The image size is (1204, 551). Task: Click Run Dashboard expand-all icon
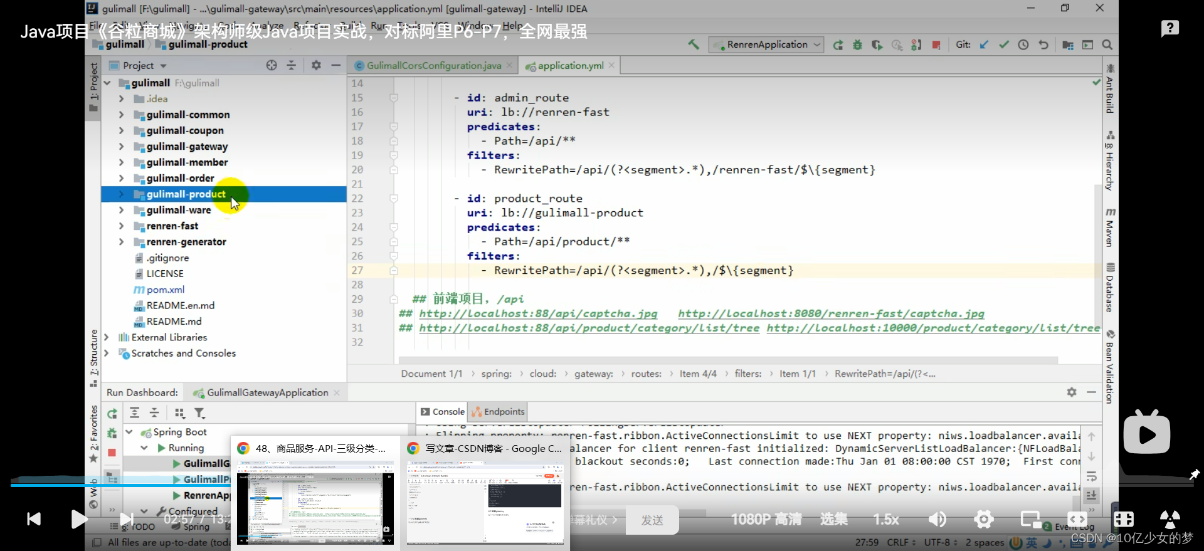tap(134, 412)
